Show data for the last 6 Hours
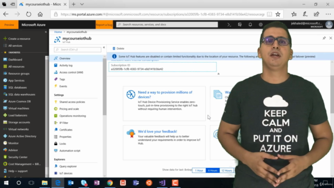Screen dimensions: 334x188 (x=212, y=171)
